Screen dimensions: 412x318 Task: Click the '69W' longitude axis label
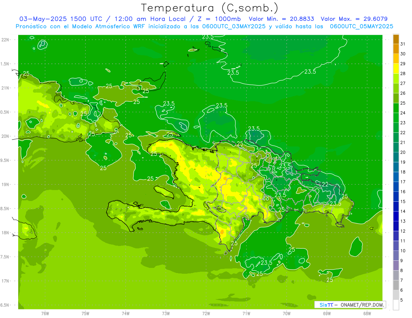[x=327, y=313]
